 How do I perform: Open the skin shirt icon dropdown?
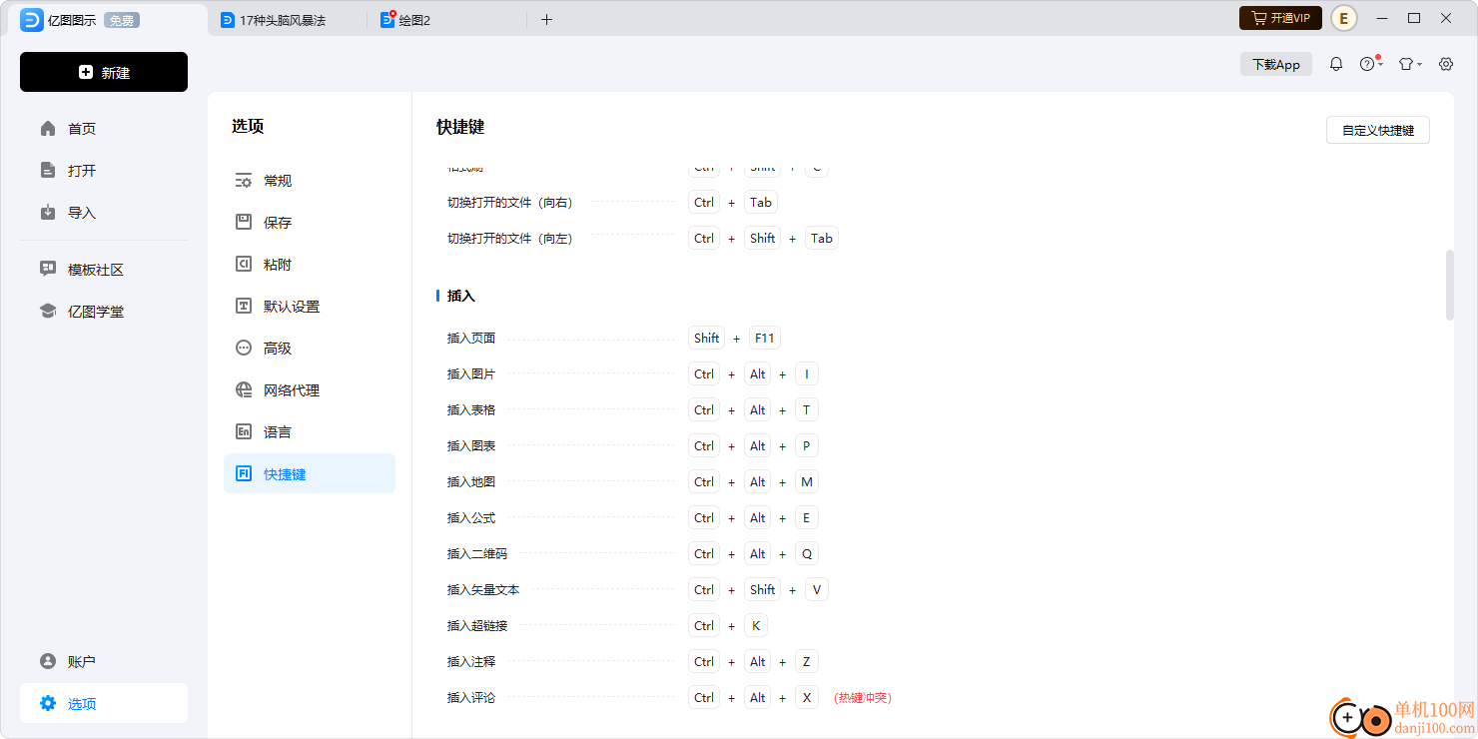1409,64
